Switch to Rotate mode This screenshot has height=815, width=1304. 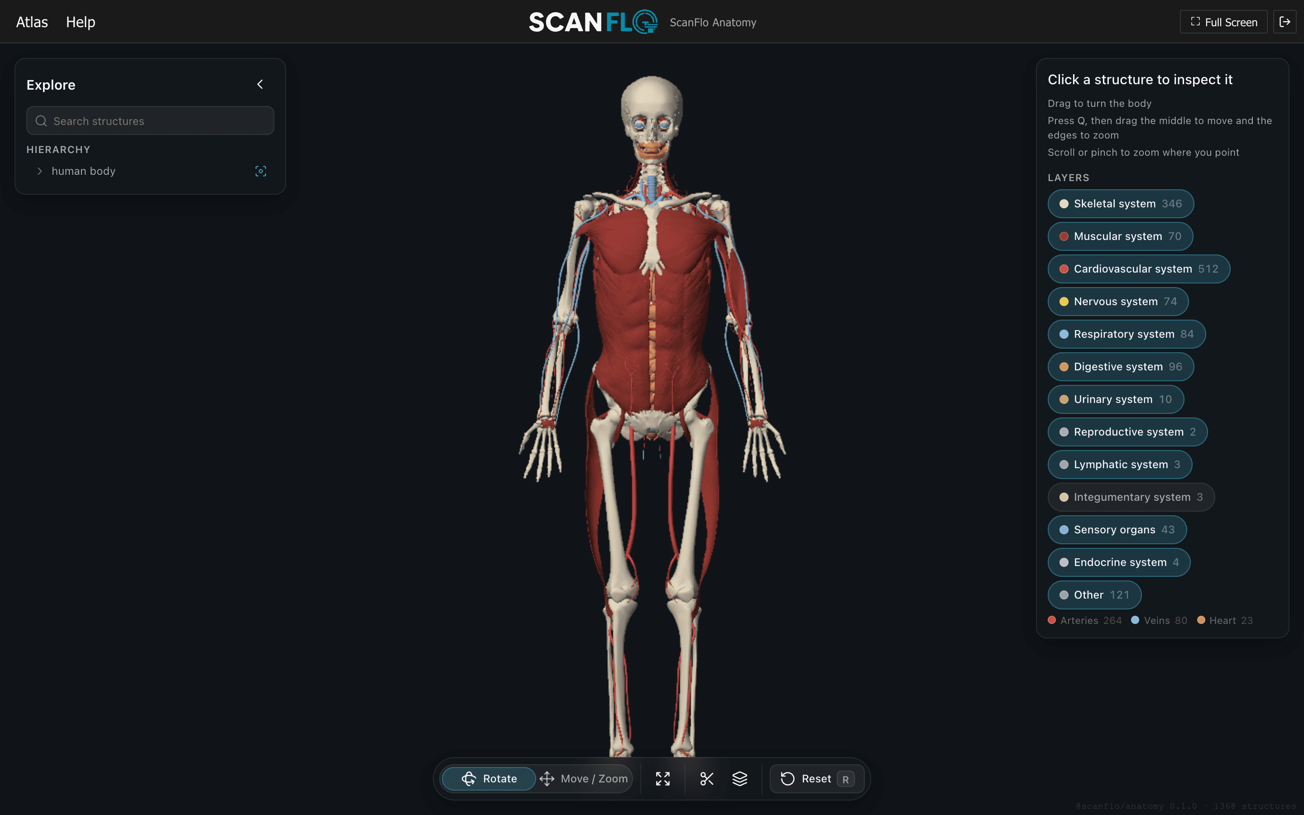pos(489,779)
